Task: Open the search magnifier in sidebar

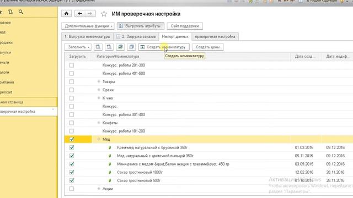Action: pyautogui.click(x=21, y=12)
